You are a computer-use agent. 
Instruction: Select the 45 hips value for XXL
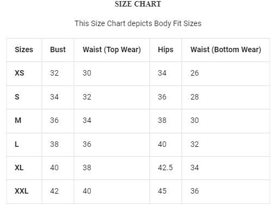(x=162, y=191)
